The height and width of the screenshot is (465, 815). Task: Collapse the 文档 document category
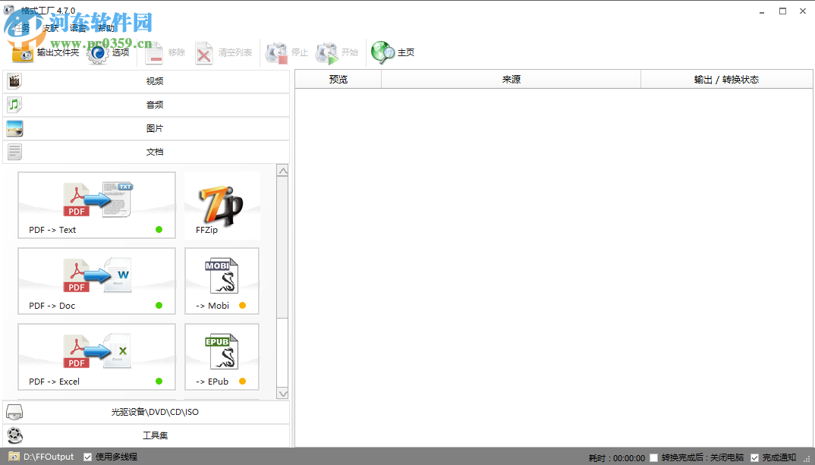click(146, 152)
